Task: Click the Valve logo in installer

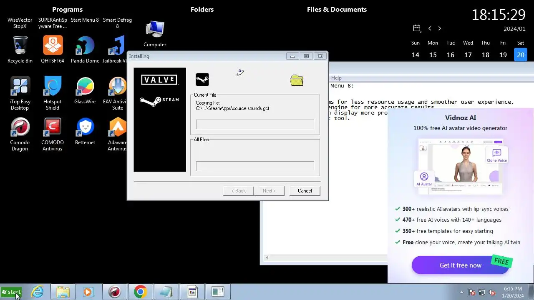Action: tap(159, 80)
